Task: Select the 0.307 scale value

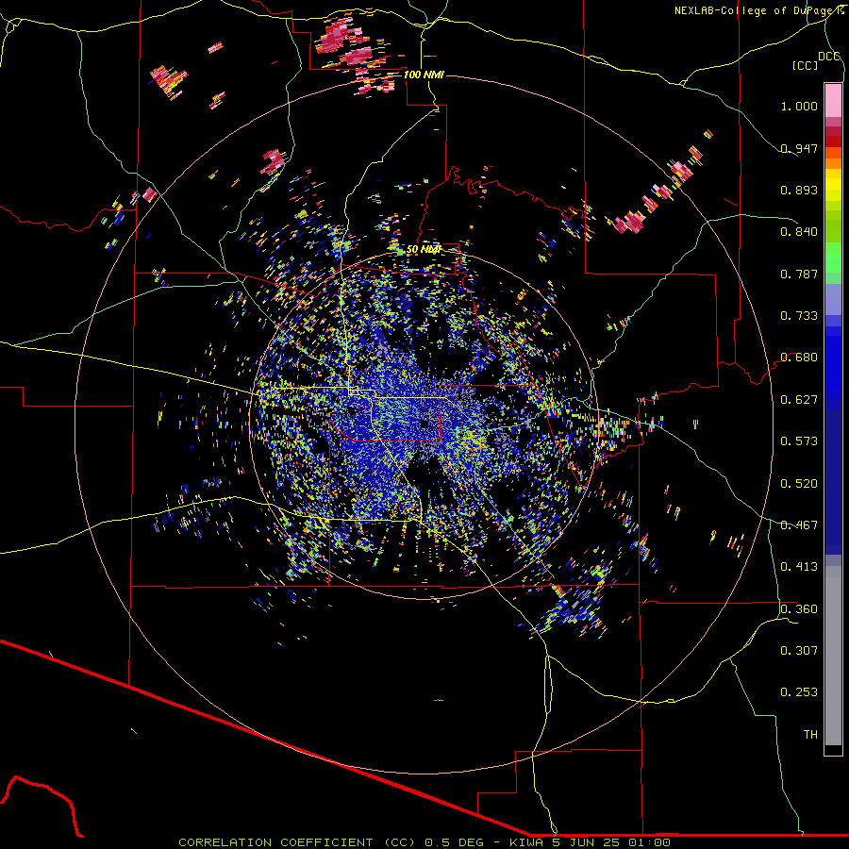Action: (799, 651)
